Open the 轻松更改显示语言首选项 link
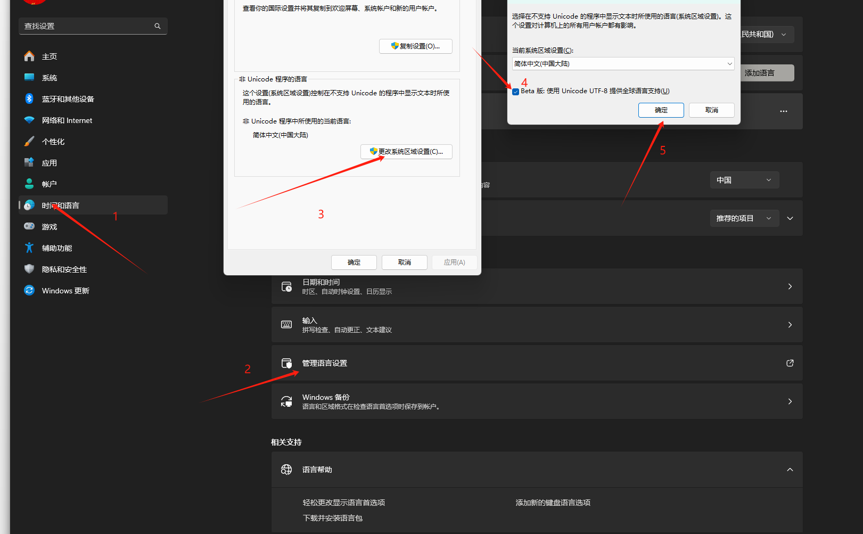The image size is (863, 534). 344,503
